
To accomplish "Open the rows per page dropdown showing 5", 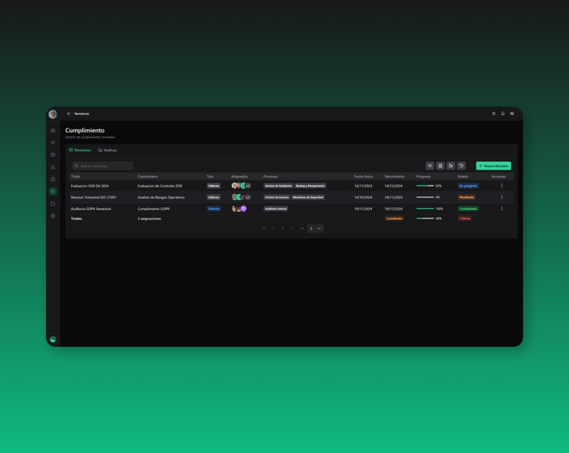I will coord(315,228).
